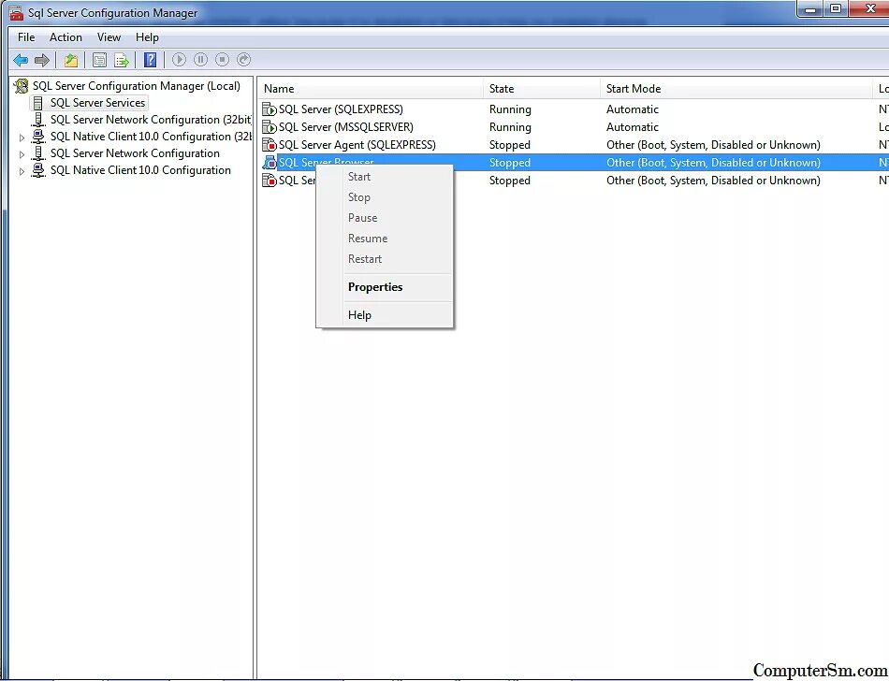This screenshot has width=889, height=681.
Task: Select the bottom SQL Native Client 10.0 Configuration node
Action: click(140, 170)
